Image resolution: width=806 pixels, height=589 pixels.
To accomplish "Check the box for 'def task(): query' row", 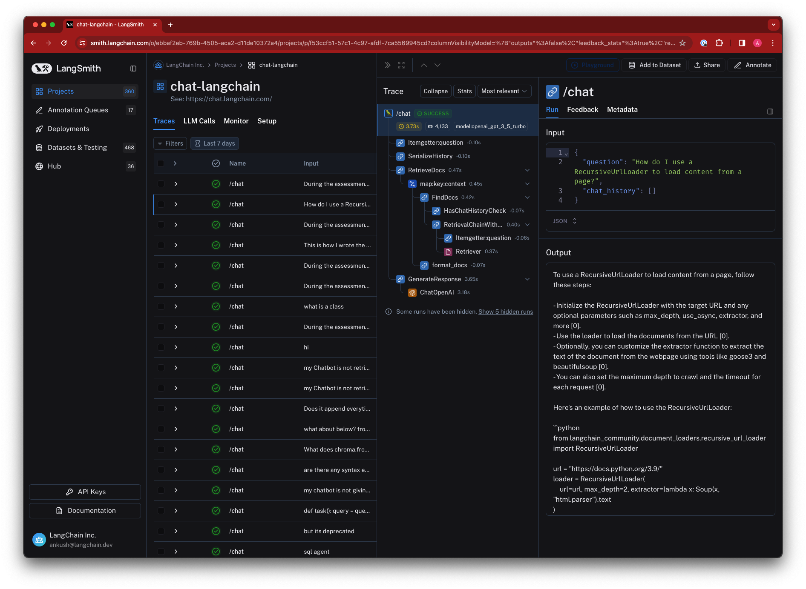I will 161,511.
